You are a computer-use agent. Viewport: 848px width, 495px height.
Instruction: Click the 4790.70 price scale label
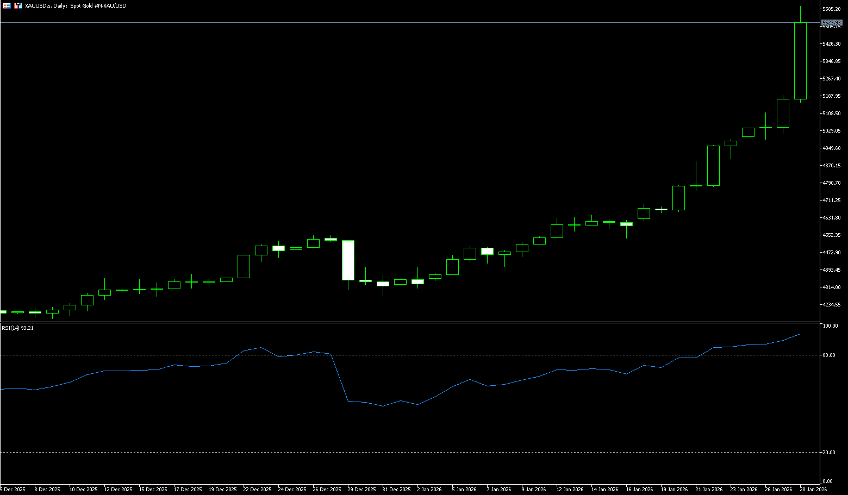point(832,183)
